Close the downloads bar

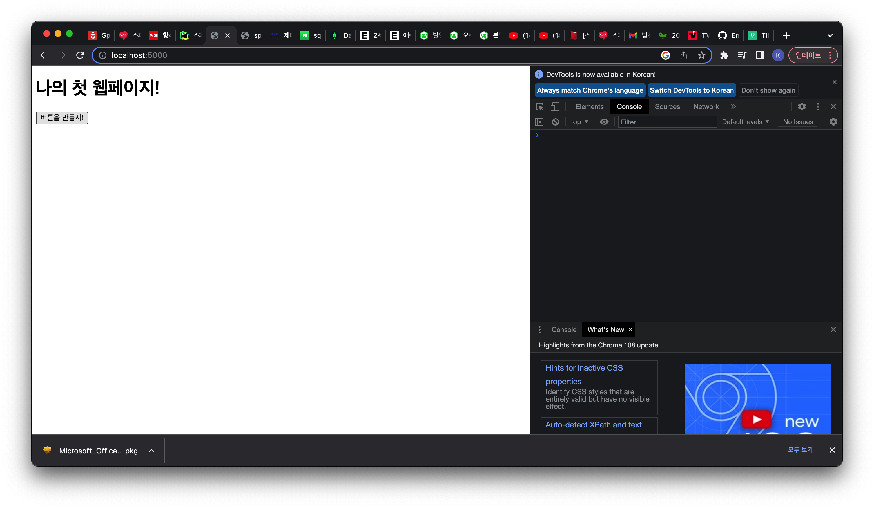pos(832,450)
